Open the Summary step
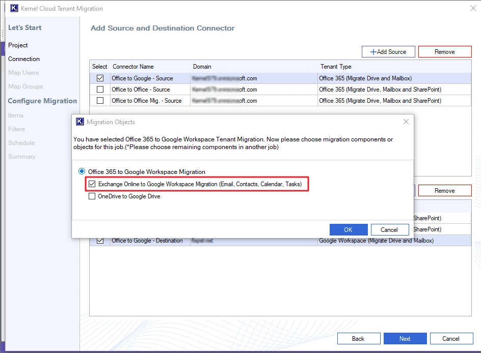The height and width of the screenshot is (353, 481). point(22,157)
